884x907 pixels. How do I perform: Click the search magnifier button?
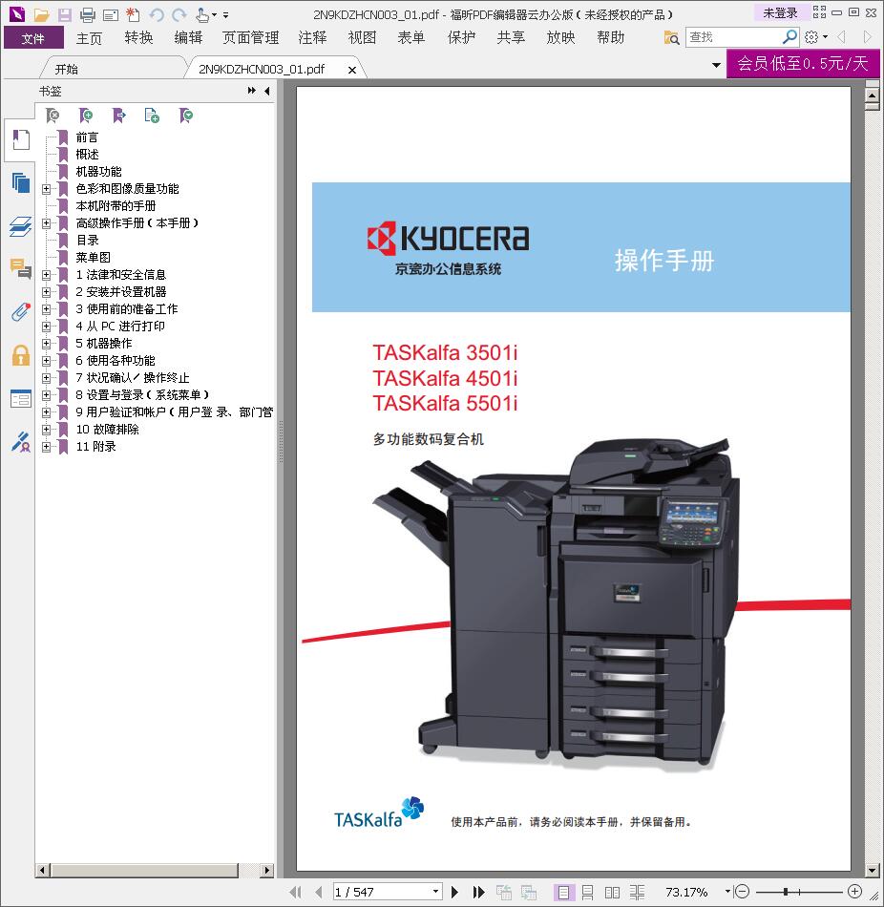point(789,37)
